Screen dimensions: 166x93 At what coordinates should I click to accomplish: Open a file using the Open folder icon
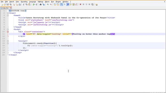(5, 5)
